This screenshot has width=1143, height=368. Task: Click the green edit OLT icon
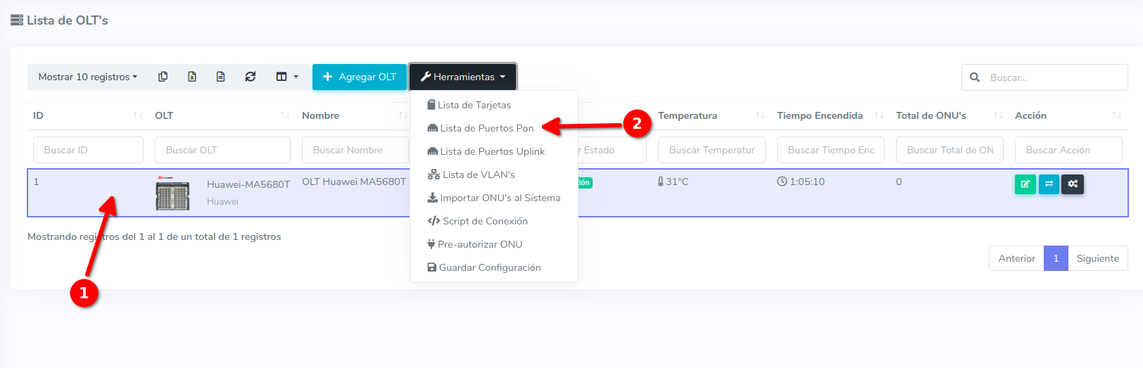pyautogui.click(x=1025, y=184)
